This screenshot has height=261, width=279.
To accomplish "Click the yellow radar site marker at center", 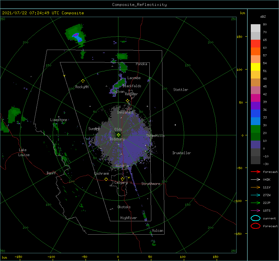I will pos(118,135).
